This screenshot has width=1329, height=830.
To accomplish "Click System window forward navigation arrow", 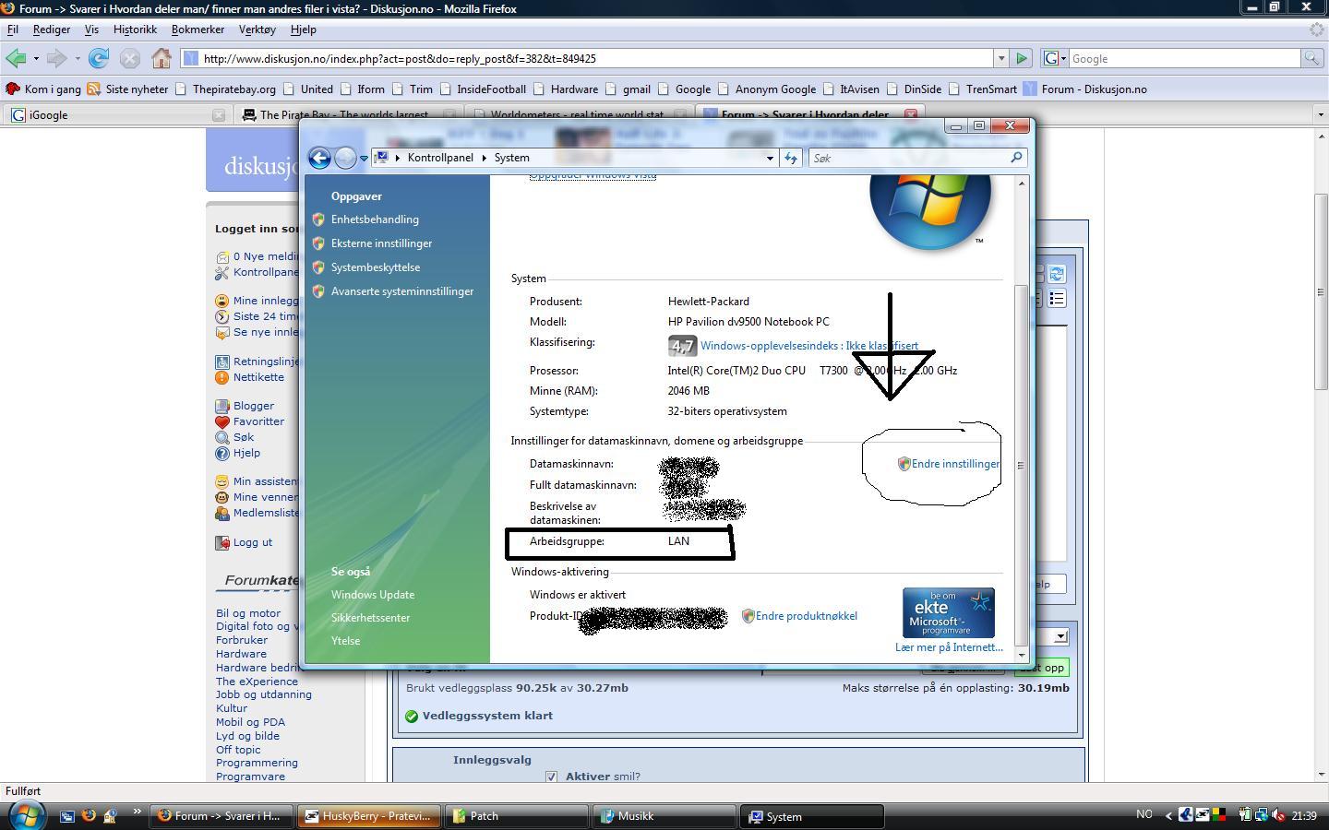I will (345, 158).
